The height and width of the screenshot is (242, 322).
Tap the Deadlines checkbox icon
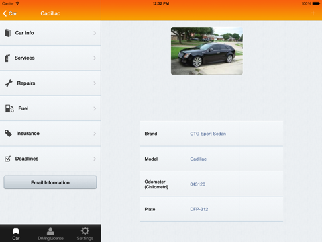tap(7, 159)
